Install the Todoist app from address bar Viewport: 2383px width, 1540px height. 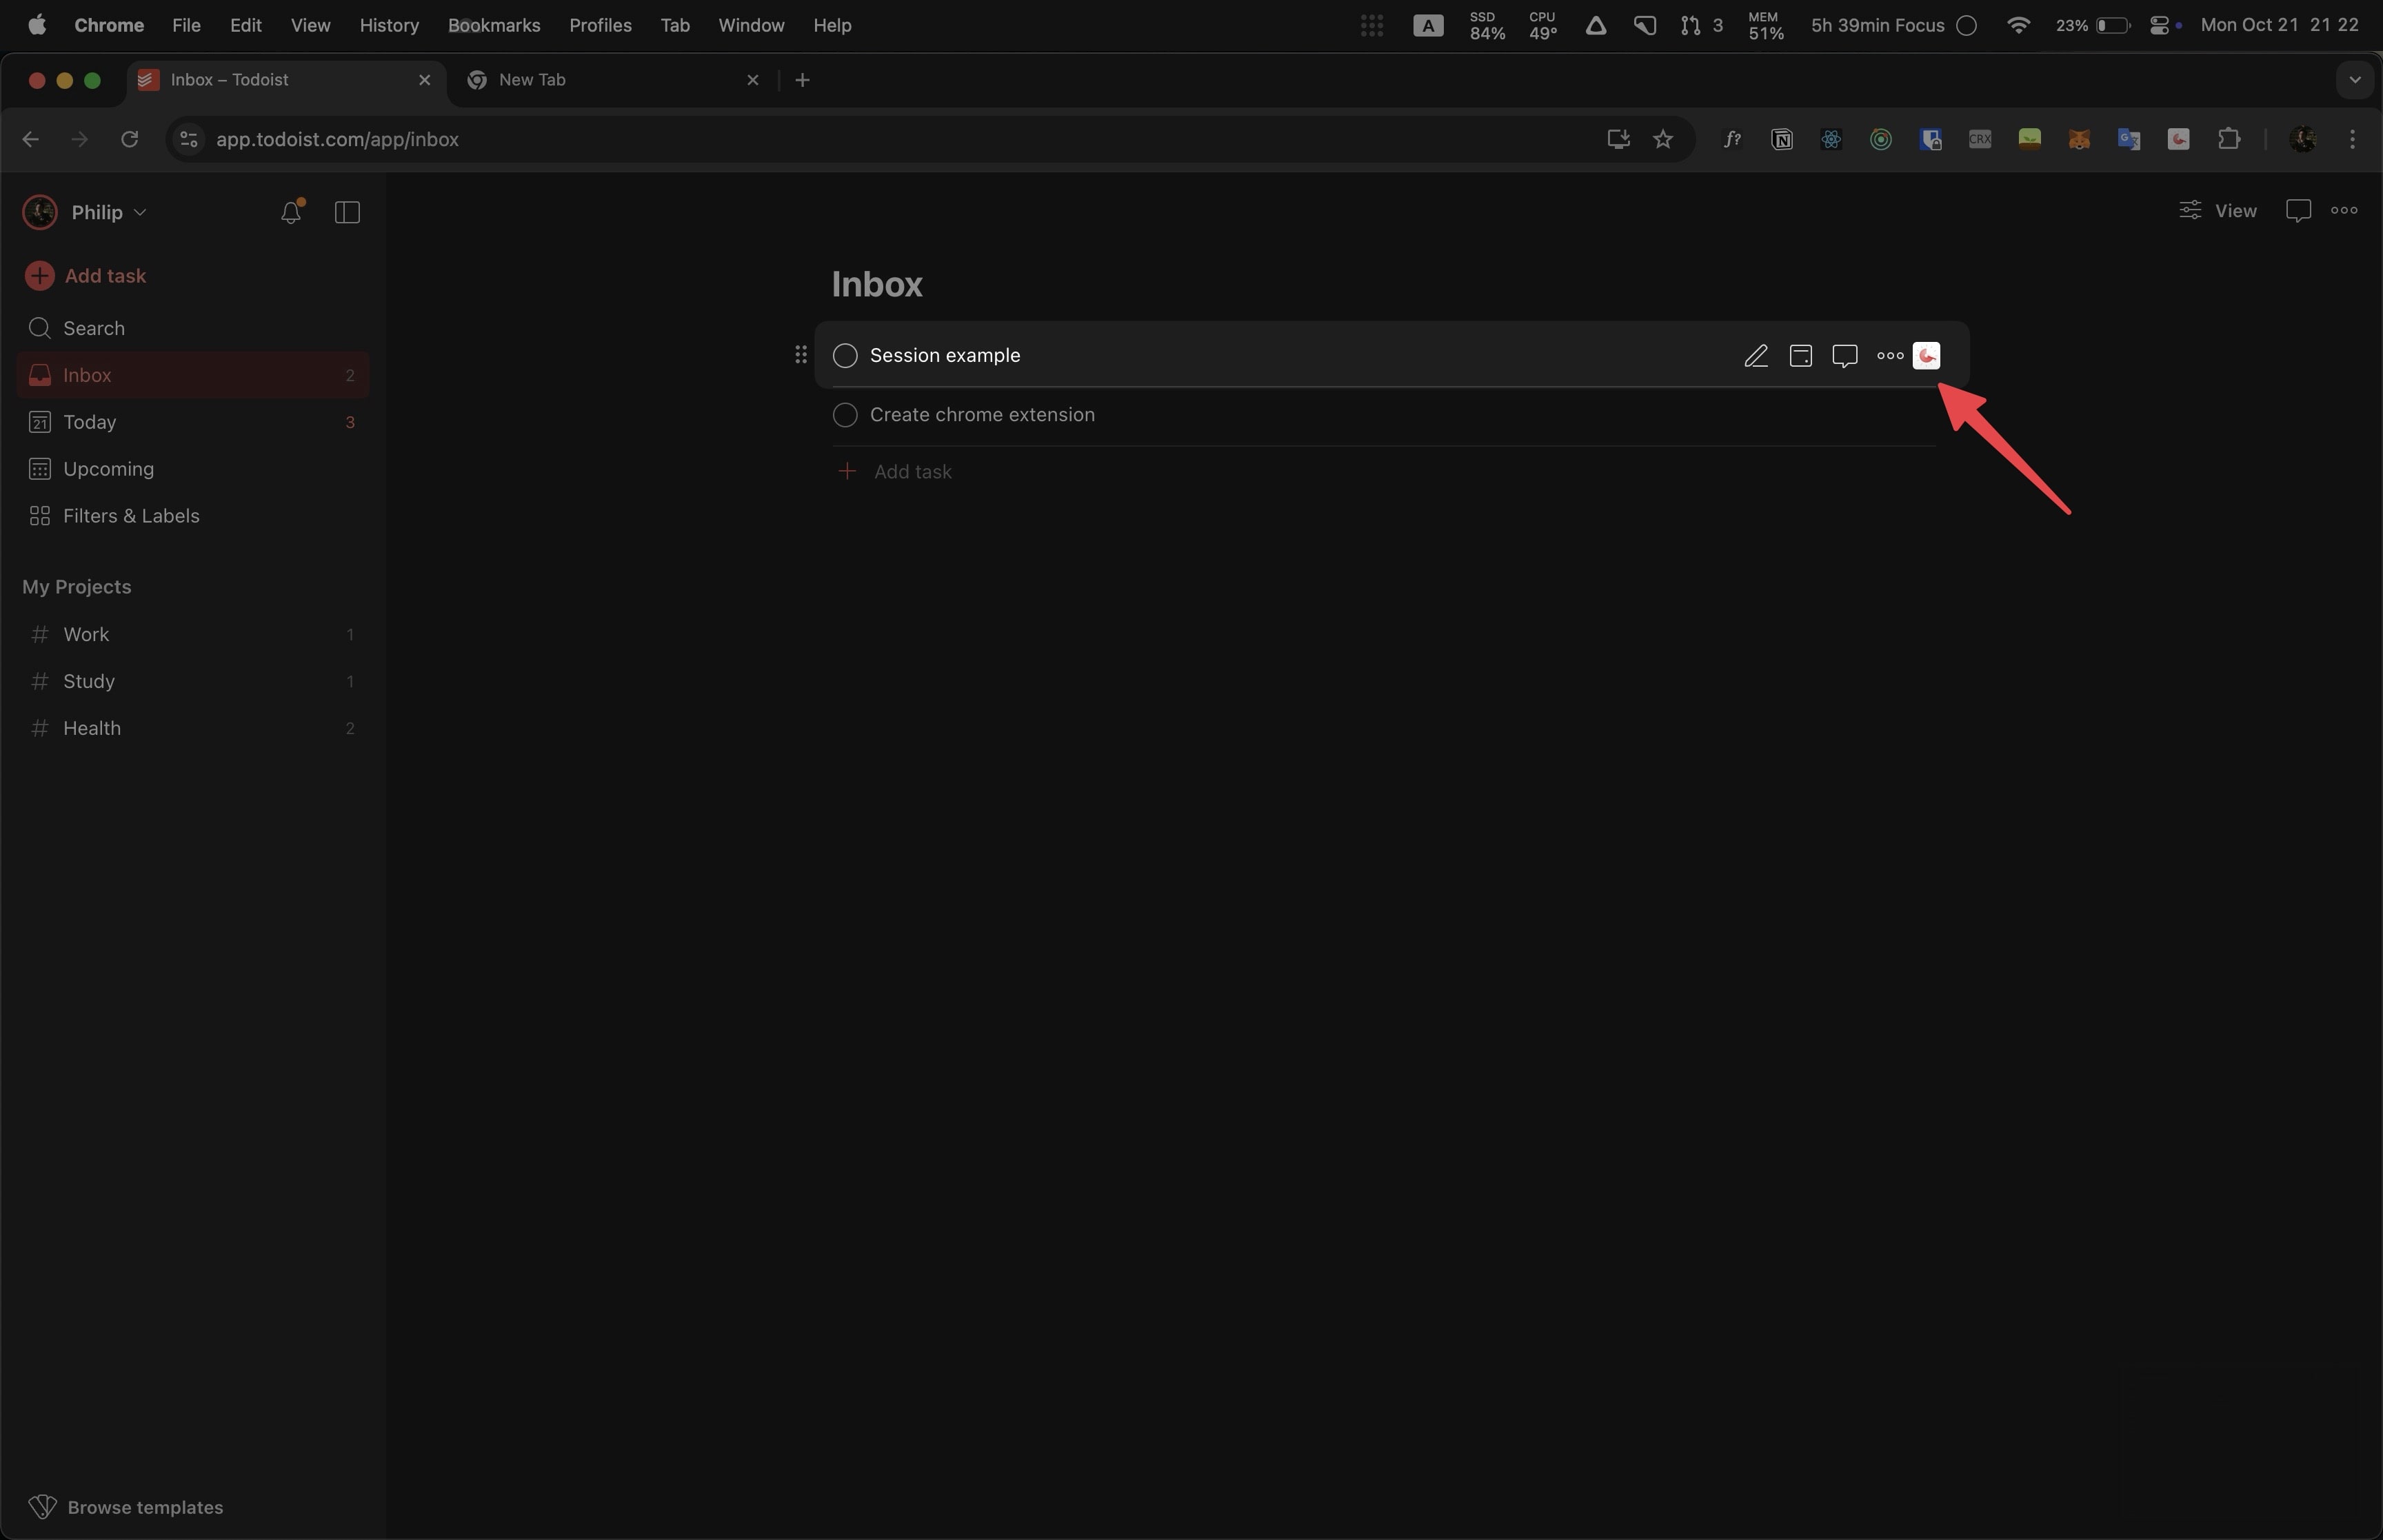pos(1617,139)
